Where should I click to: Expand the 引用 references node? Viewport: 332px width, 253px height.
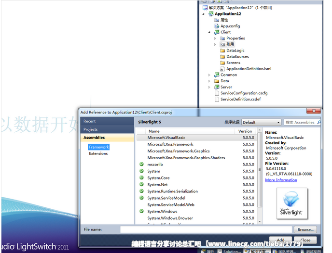(215, 45)
